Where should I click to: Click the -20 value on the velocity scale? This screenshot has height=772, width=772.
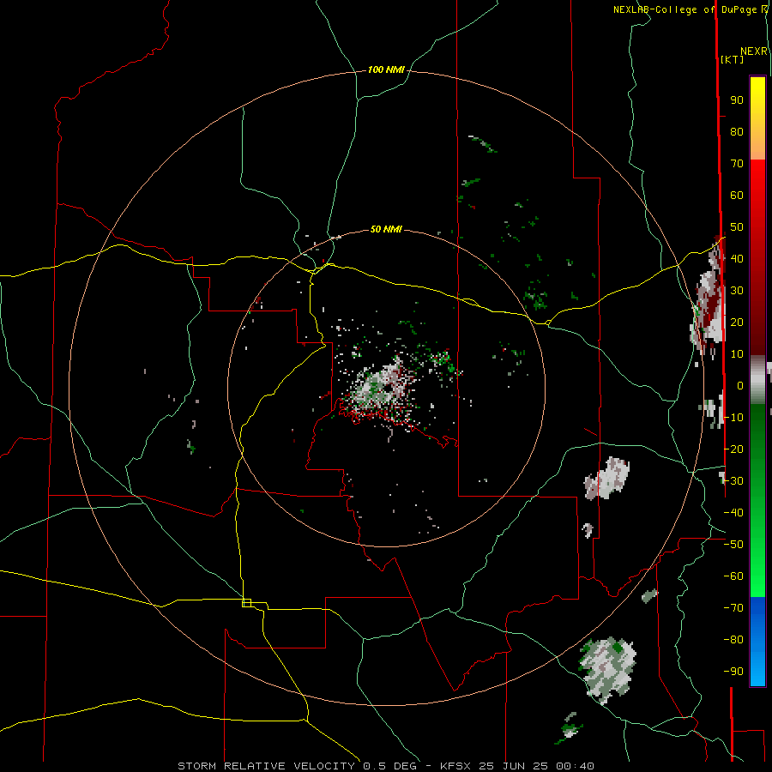click(x=733, y=449)
